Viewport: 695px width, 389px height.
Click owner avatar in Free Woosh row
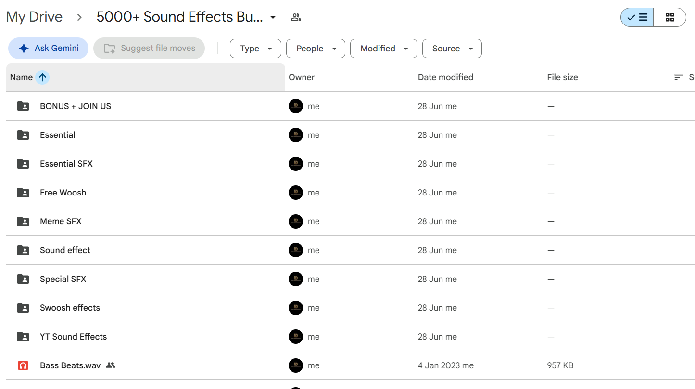[296, 193]
